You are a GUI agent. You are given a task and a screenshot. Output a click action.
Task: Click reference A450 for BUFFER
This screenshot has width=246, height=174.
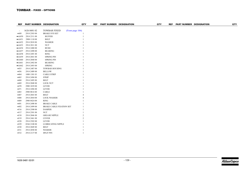tap(20, 37)
